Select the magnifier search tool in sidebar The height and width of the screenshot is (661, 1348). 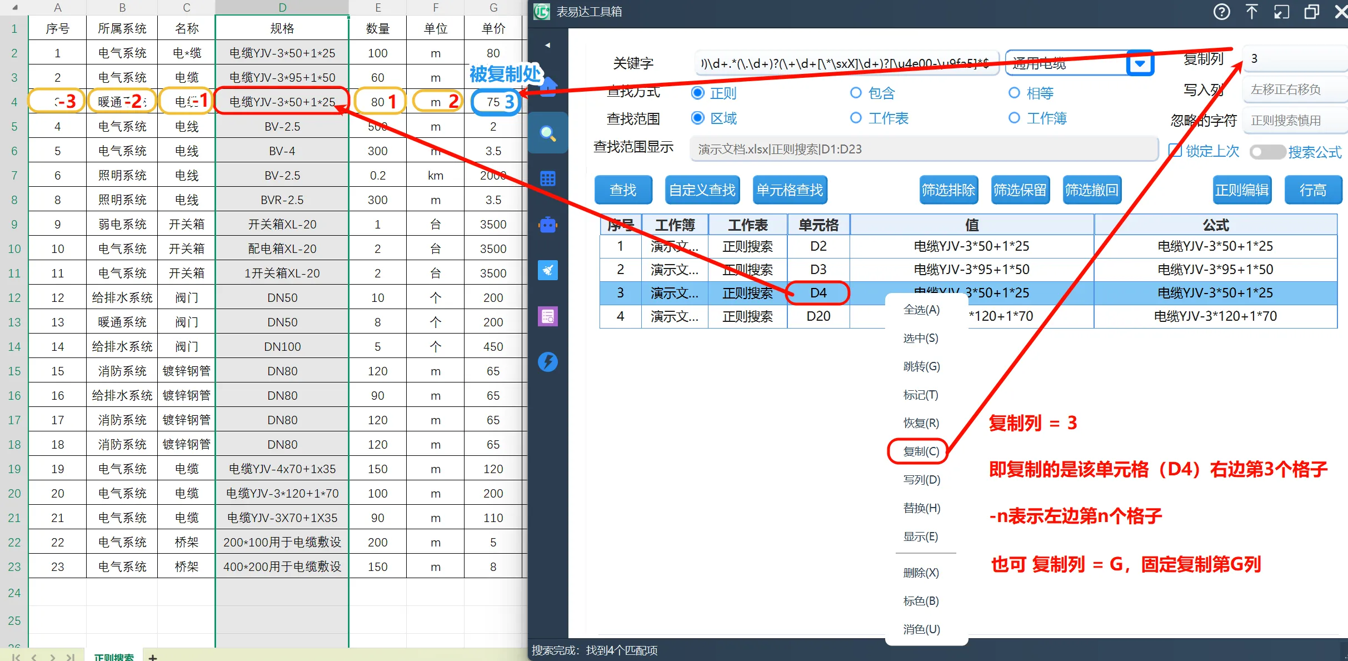coord(548,133)
